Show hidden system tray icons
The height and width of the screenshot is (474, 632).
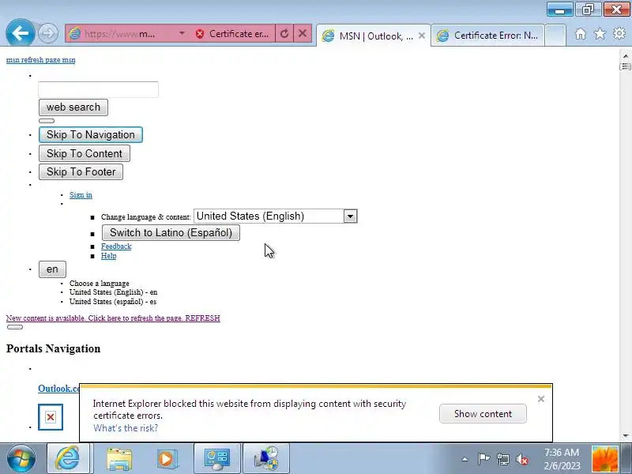tap(465, 459)
